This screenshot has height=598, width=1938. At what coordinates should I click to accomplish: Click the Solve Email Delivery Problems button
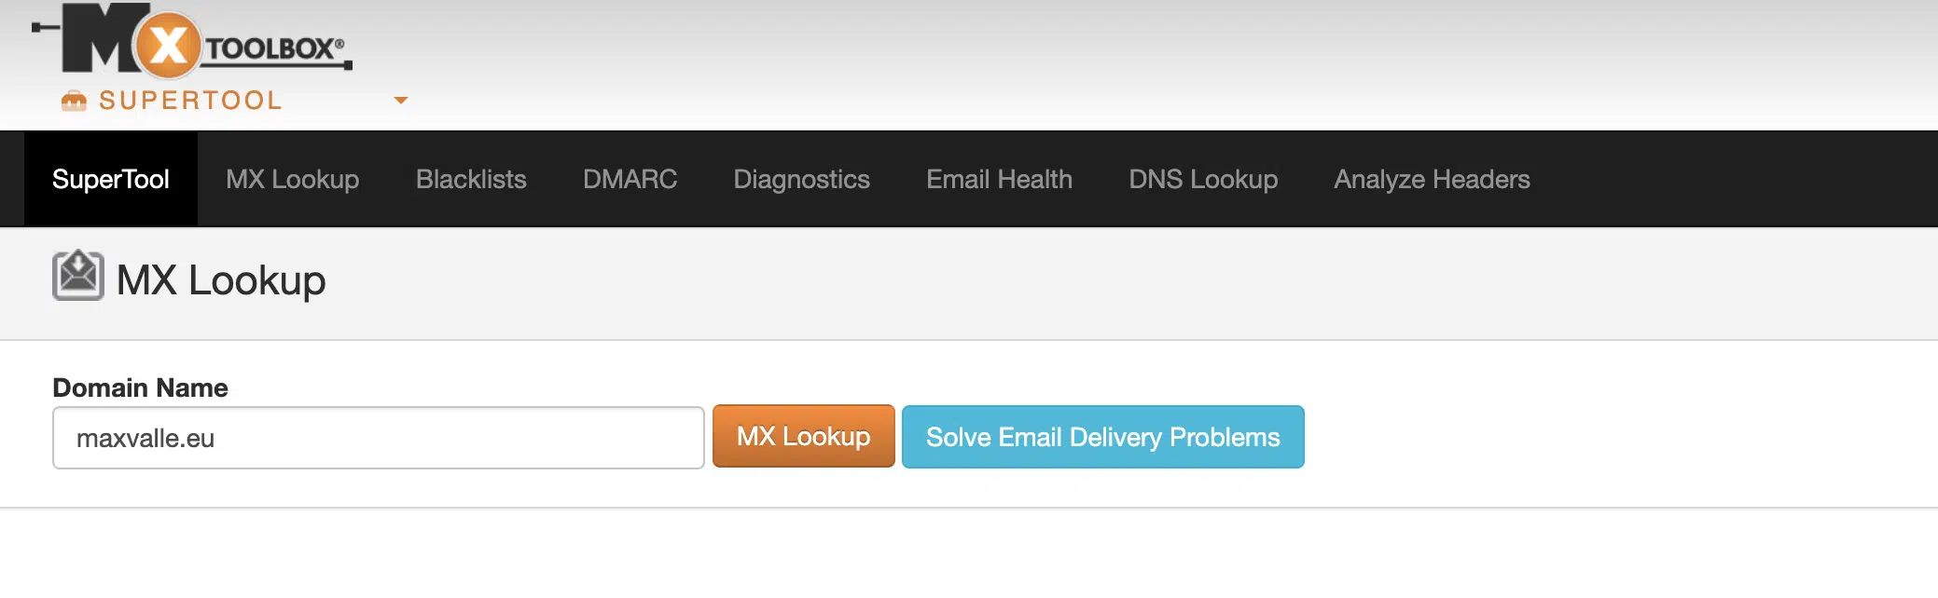(1102, 437)
